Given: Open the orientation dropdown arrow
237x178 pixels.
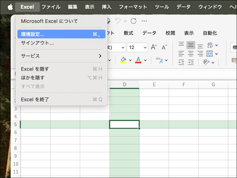Looking at the screenshot, I should 213,62.
